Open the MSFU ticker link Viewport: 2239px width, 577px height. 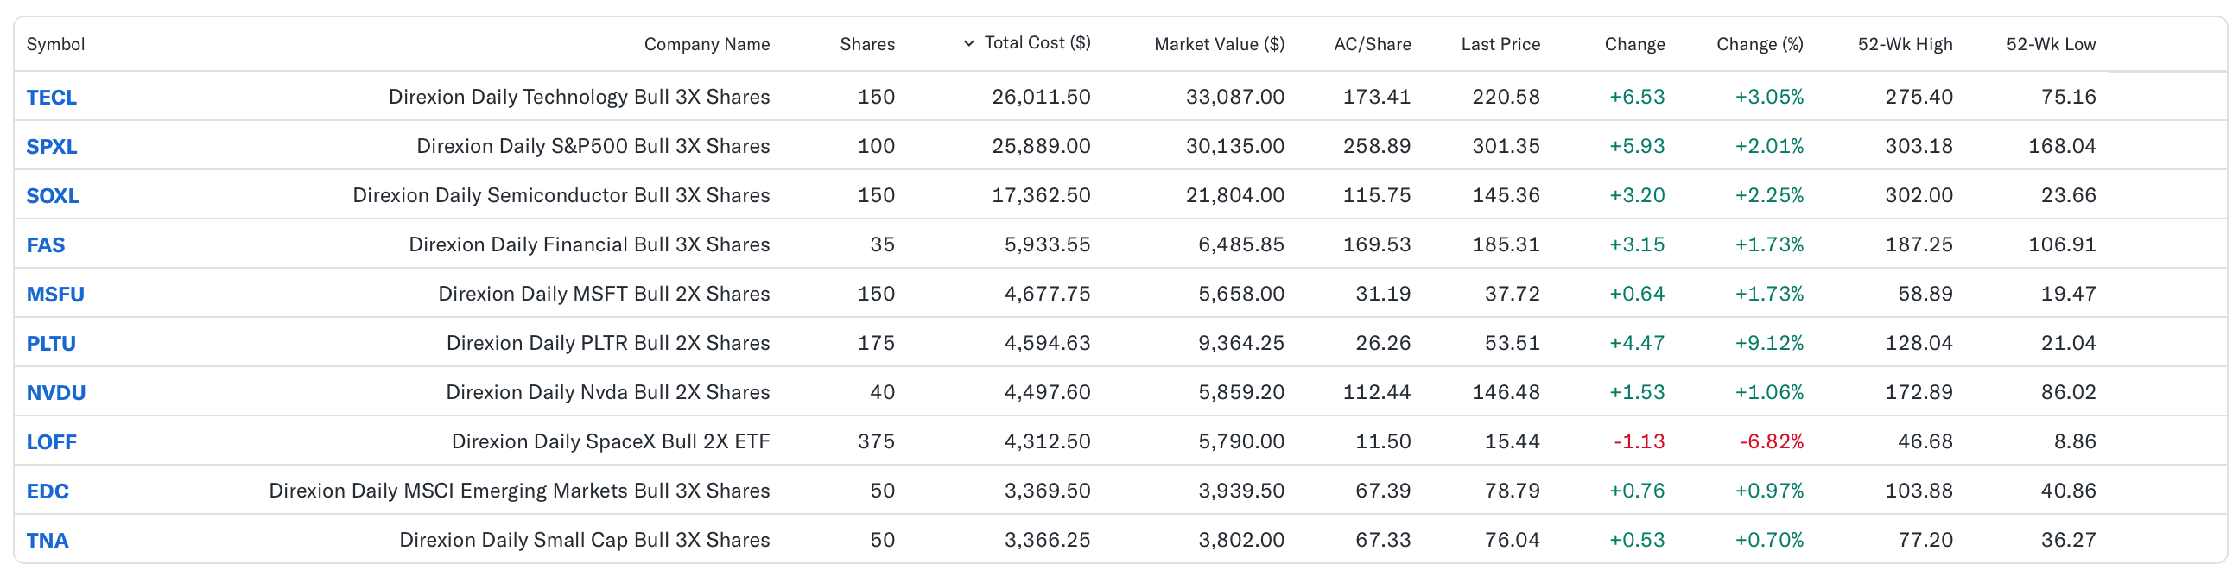tap(54, 295)
